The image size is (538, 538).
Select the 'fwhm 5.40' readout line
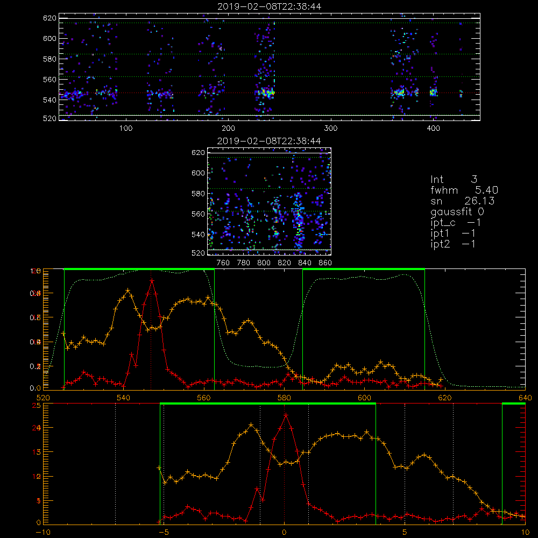pos(464,190)
